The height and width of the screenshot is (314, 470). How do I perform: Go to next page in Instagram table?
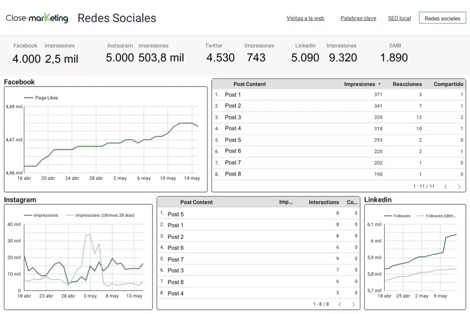click(353, 304)
